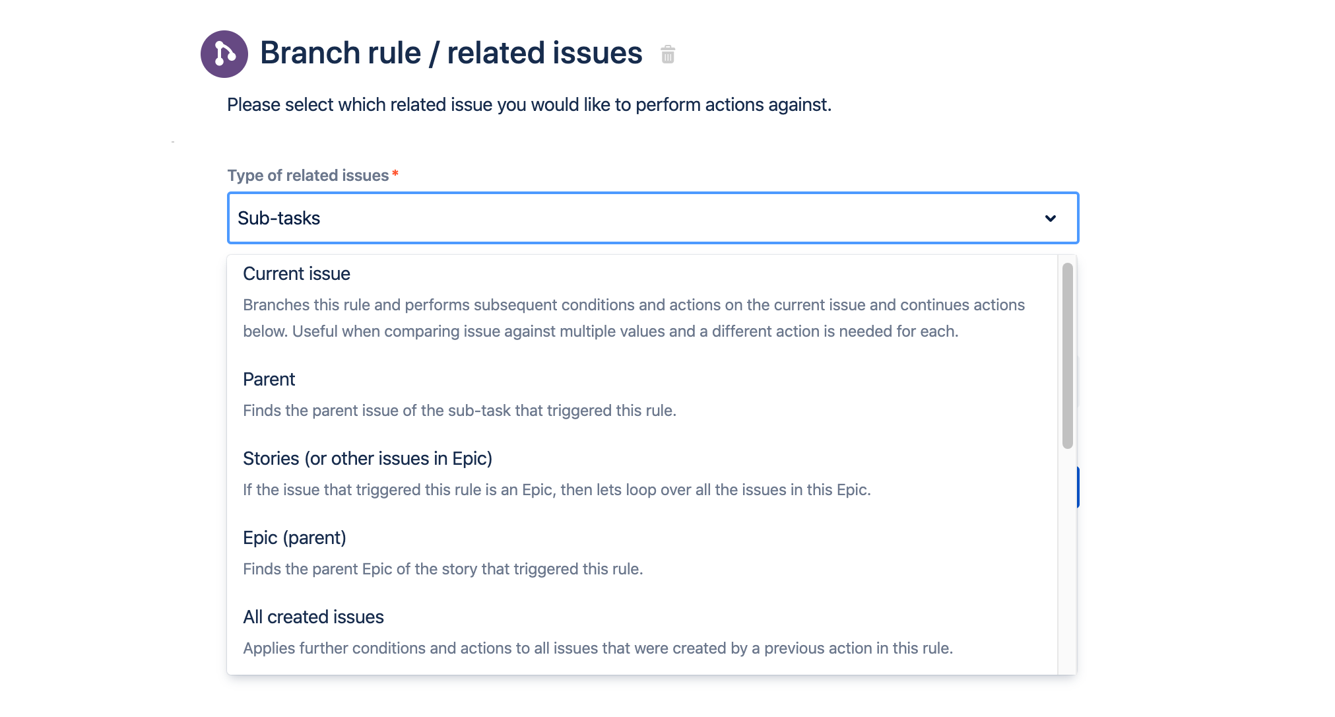The width and height of the screenshot is (1335, 717).
Task: Click description under All created issues
Action: tap(597, 648)
